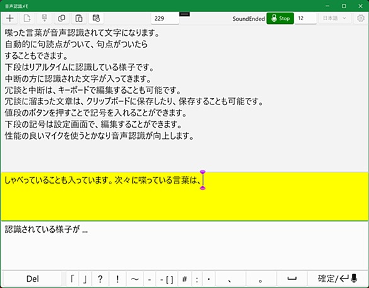Insert the Japanese comma 、 symbol

(x=230, y=279)
